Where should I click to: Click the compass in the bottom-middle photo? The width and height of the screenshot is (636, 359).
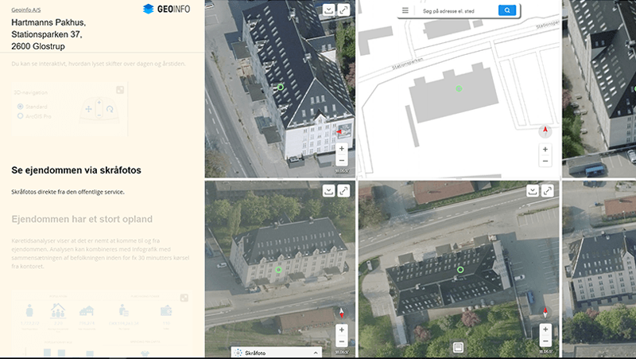(545, 312)
